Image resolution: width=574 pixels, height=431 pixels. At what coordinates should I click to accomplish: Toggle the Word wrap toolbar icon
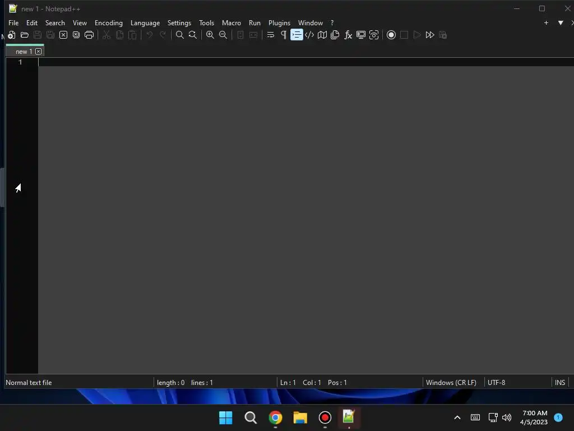[271, 35]
